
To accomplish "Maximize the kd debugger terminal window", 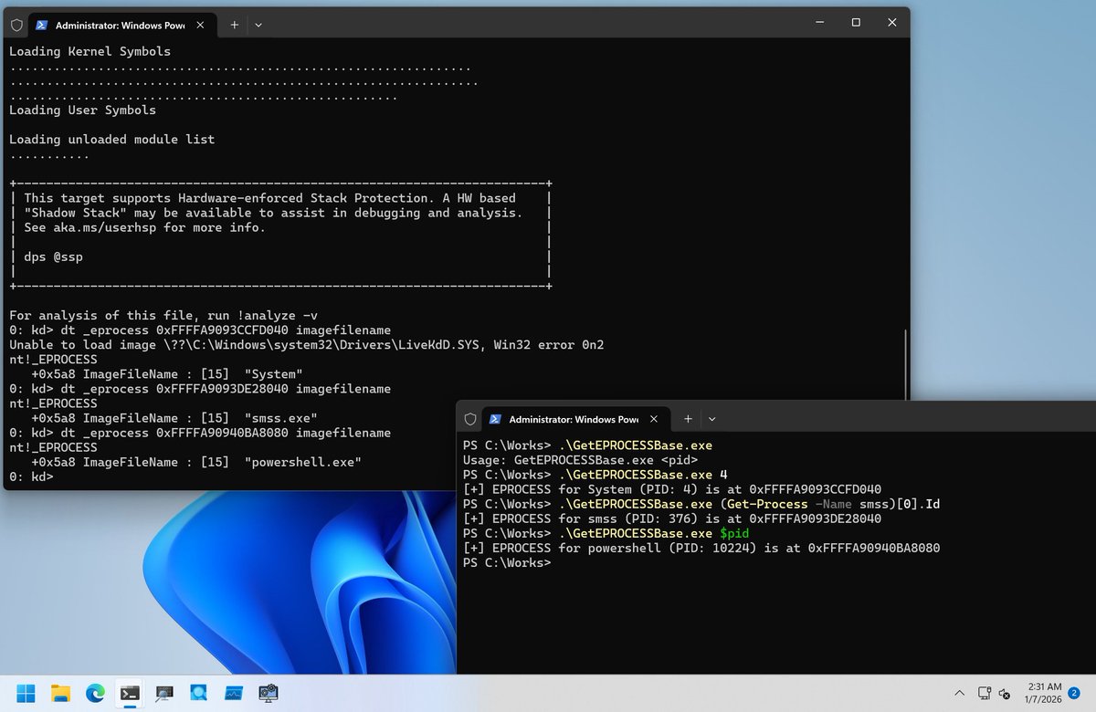I will click(x=856, y=23).
